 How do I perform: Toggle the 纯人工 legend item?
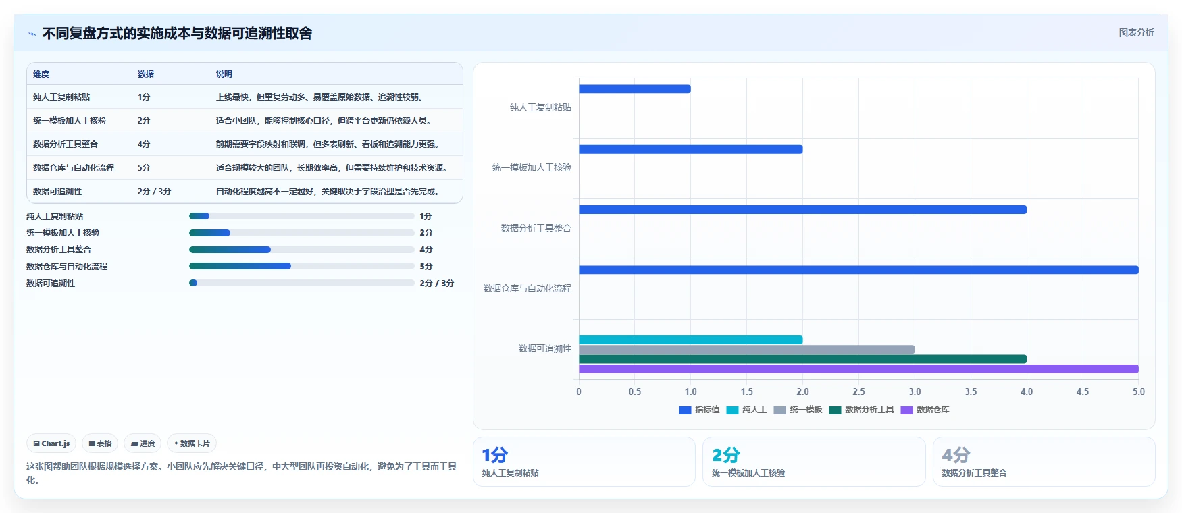746,410
